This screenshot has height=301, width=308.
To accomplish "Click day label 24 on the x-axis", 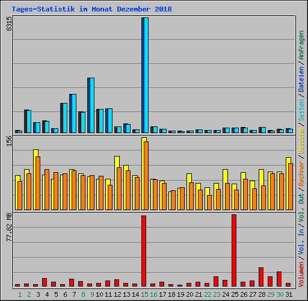I will tap(226, 294).
